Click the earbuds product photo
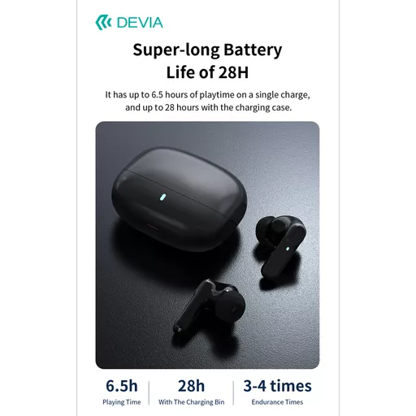 207,245
